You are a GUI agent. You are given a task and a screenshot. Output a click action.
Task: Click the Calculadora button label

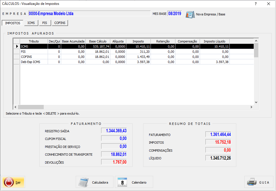click(x=100, y=182)
